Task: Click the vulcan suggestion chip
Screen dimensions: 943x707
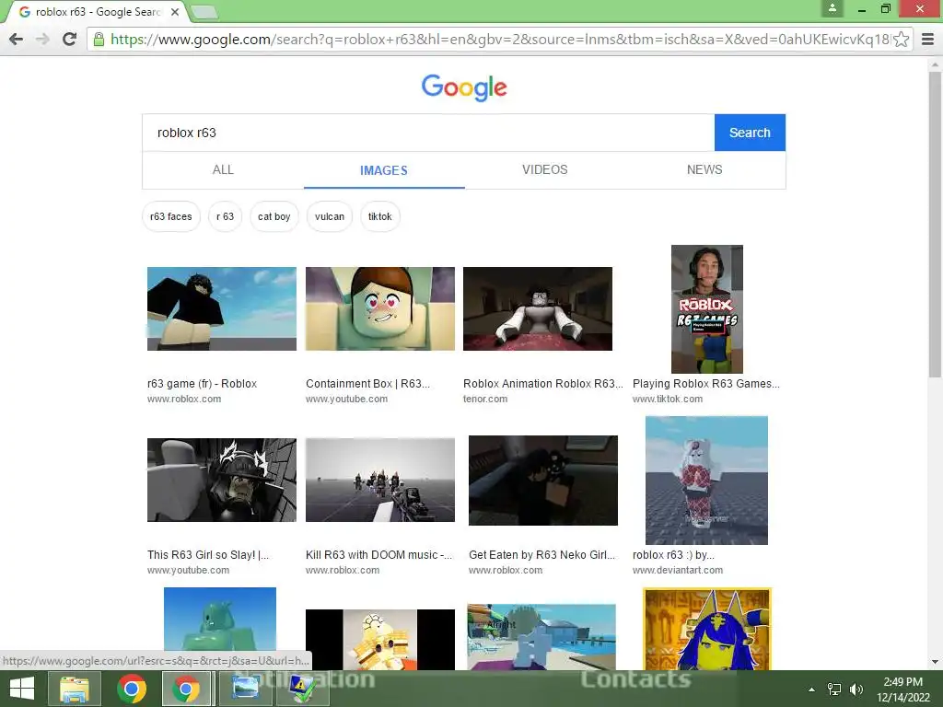Action: pyautogui.click(x=330, y=216)
